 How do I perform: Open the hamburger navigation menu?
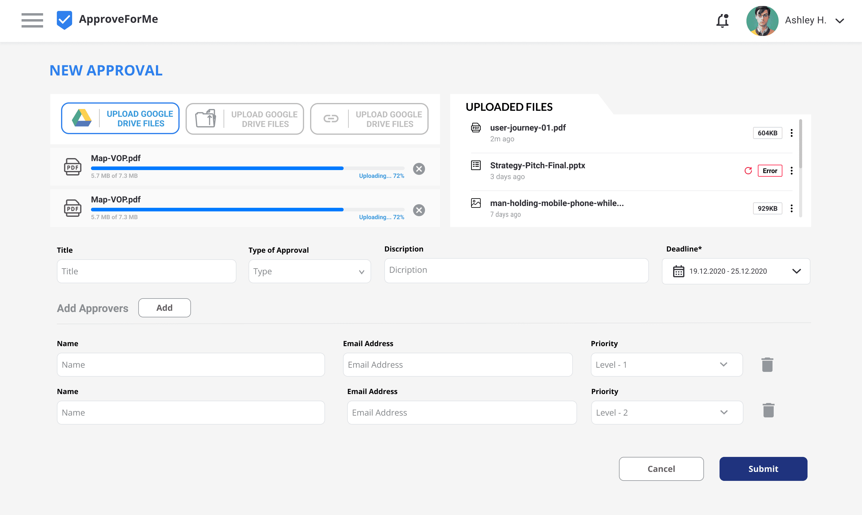pyautogui.click(x=32, y=20)
